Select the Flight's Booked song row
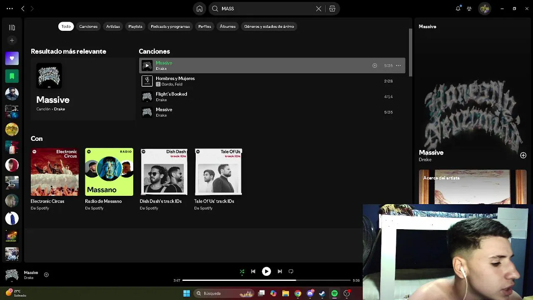The width and height of the screenshot is (533, 300). [x=272, y=97]
